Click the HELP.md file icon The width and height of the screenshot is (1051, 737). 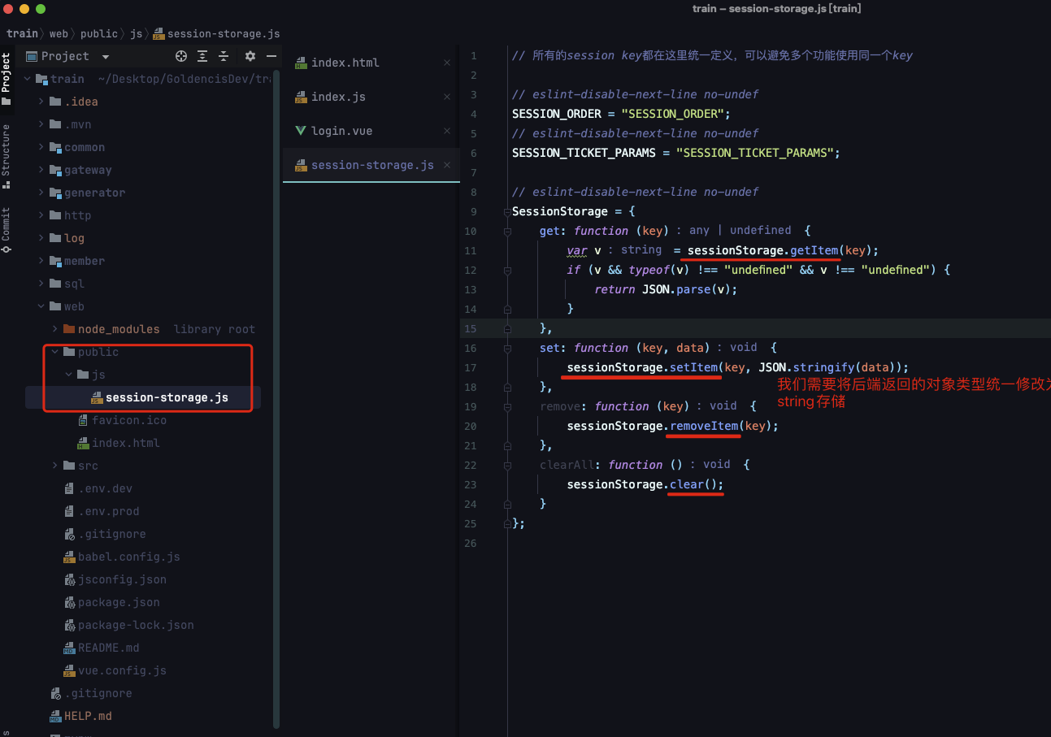pos(55,716)
